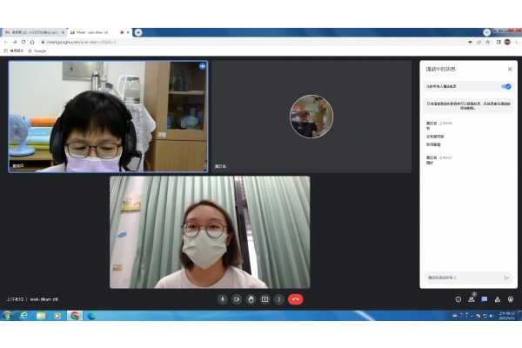
Task: Open the activities icon
Action: pyautogui.click(x=498, y=299)
